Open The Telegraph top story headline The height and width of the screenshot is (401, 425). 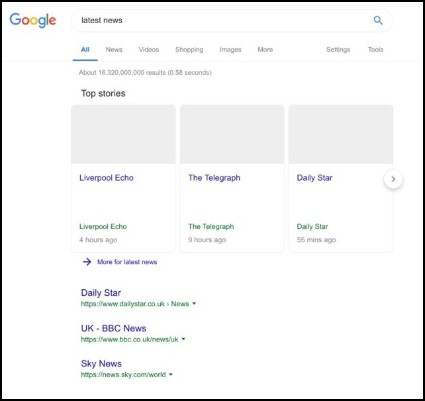point(214,177)
